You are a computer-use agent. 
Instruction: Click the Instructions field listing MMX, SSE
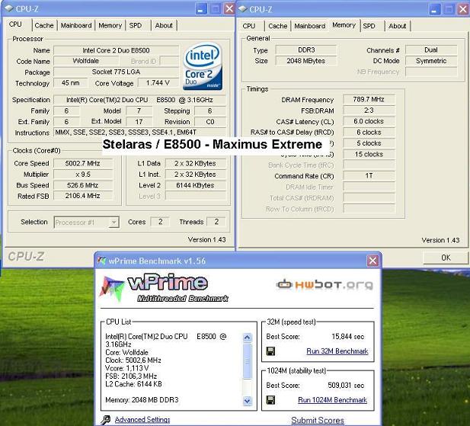pyautogui.click(x=139, y=132)
